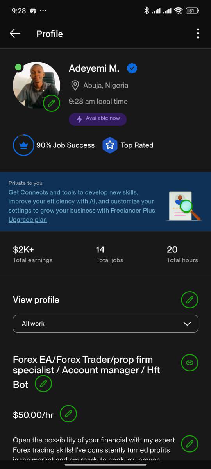Copy profile link icon beside title
This screenshot has width=211, height=469.
click(x=190, y=363)
